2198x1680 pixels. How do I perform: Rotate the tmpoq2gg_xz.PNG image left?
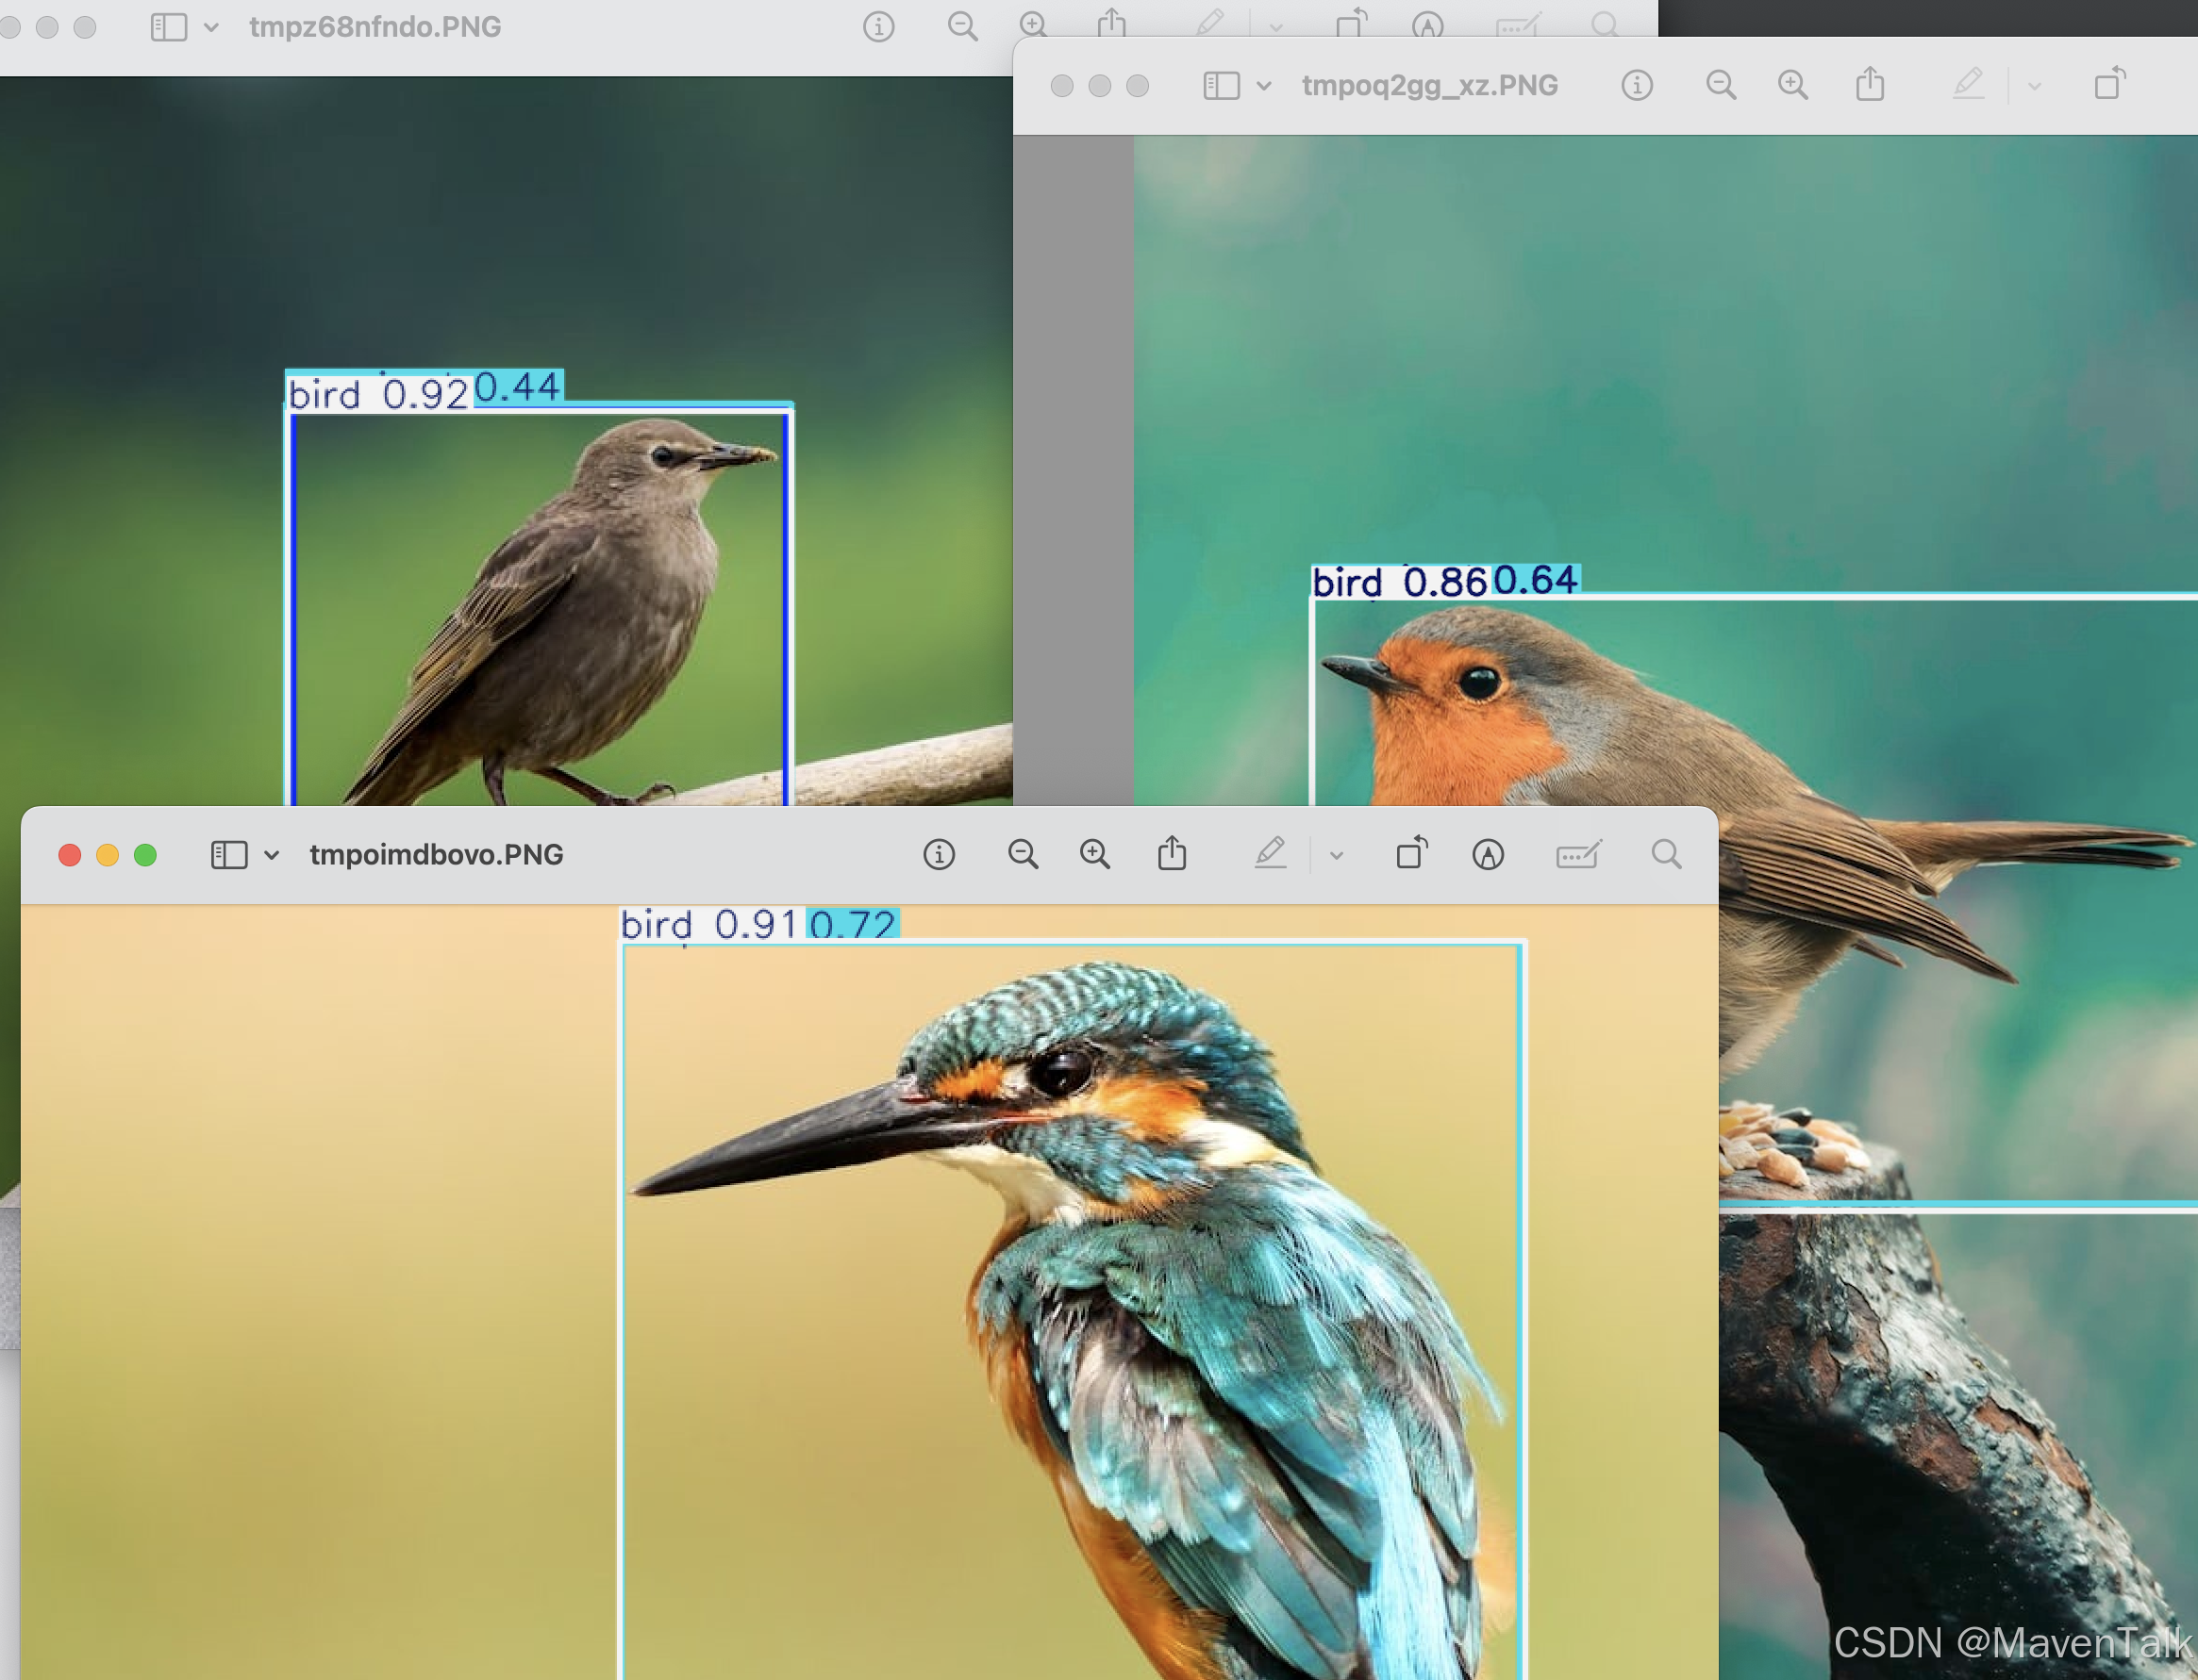click(2109, 85)
